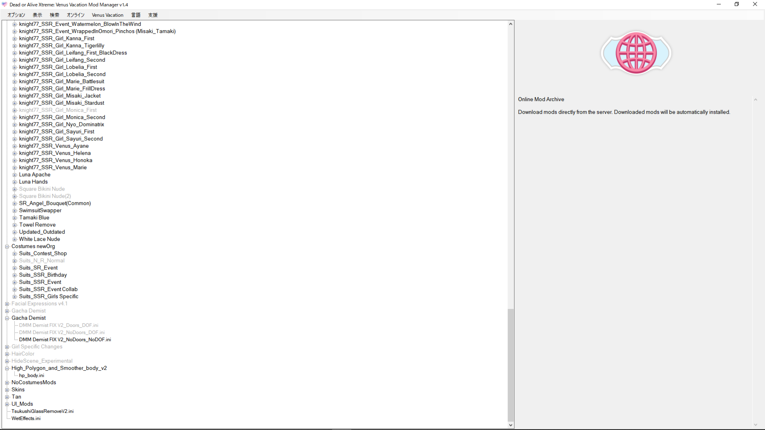The image size is (765, 430).
Task: Expand the Suits_Contest_Shop node
Action: click(x=15, y=253)
